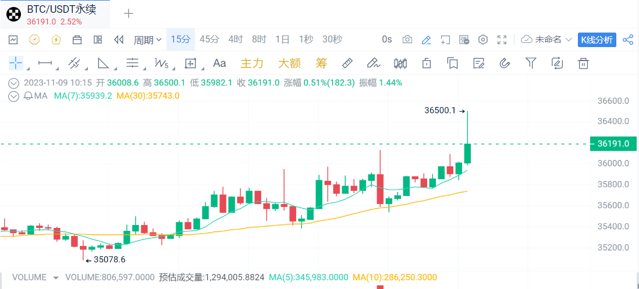639x289 pixels.
Task: Toggle the 主力 indicator
Action: point(252,63)
